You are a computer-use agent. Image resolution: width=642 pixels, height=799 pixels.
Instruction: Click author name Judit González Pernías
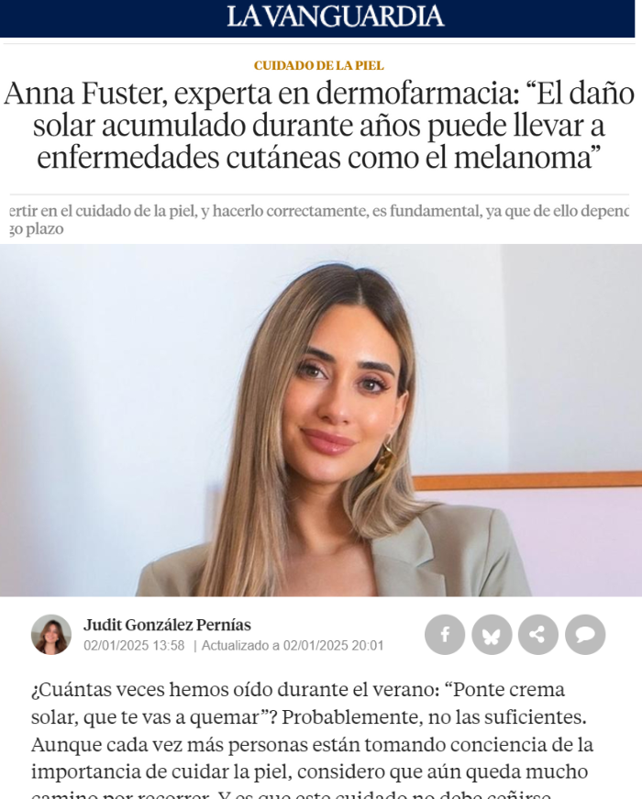tap(167, 625)
